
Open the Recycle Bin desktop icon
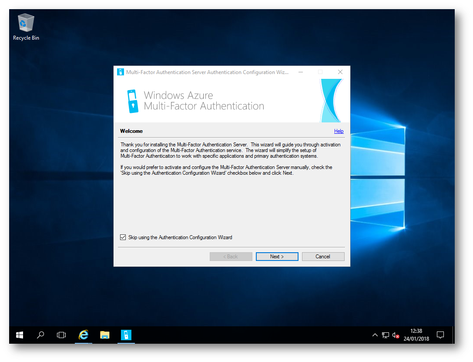tap(26, 27)
